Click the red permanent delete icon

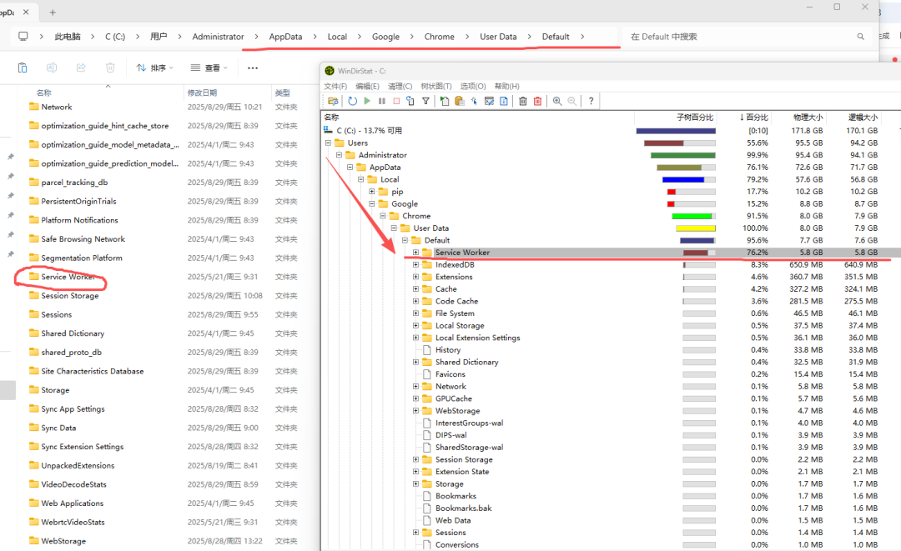[x=537, y=101]
